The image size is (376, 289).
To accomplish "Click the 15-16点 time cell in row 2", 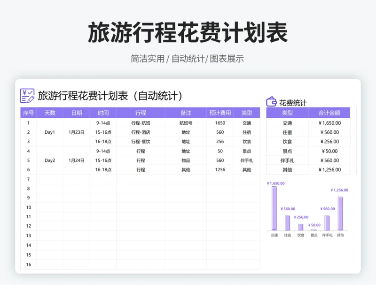I will (103, 132).
